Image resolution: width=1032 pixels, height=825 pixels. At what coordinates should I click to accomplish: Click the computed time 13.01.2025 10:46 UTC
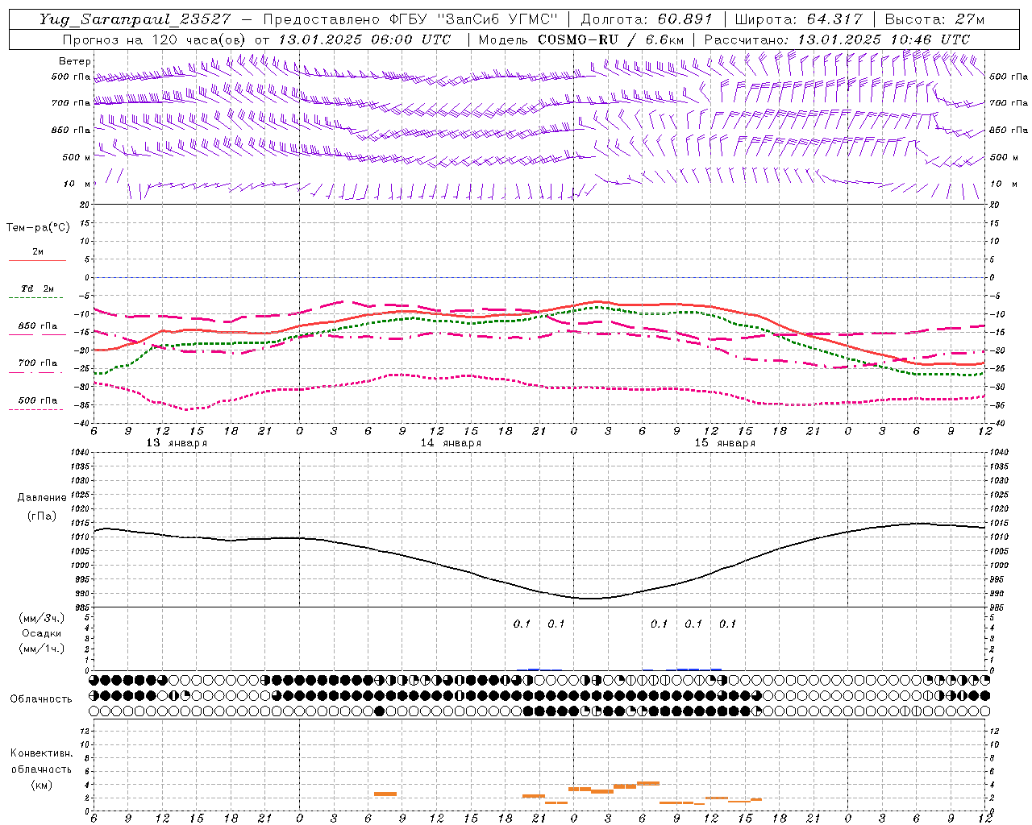(x=884, y=39)
